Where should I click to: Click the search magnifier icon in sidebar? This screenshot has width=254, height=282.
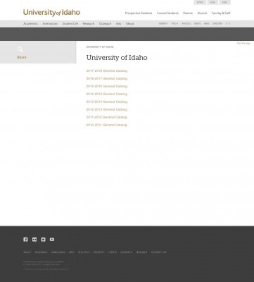(x=20, y=49)
